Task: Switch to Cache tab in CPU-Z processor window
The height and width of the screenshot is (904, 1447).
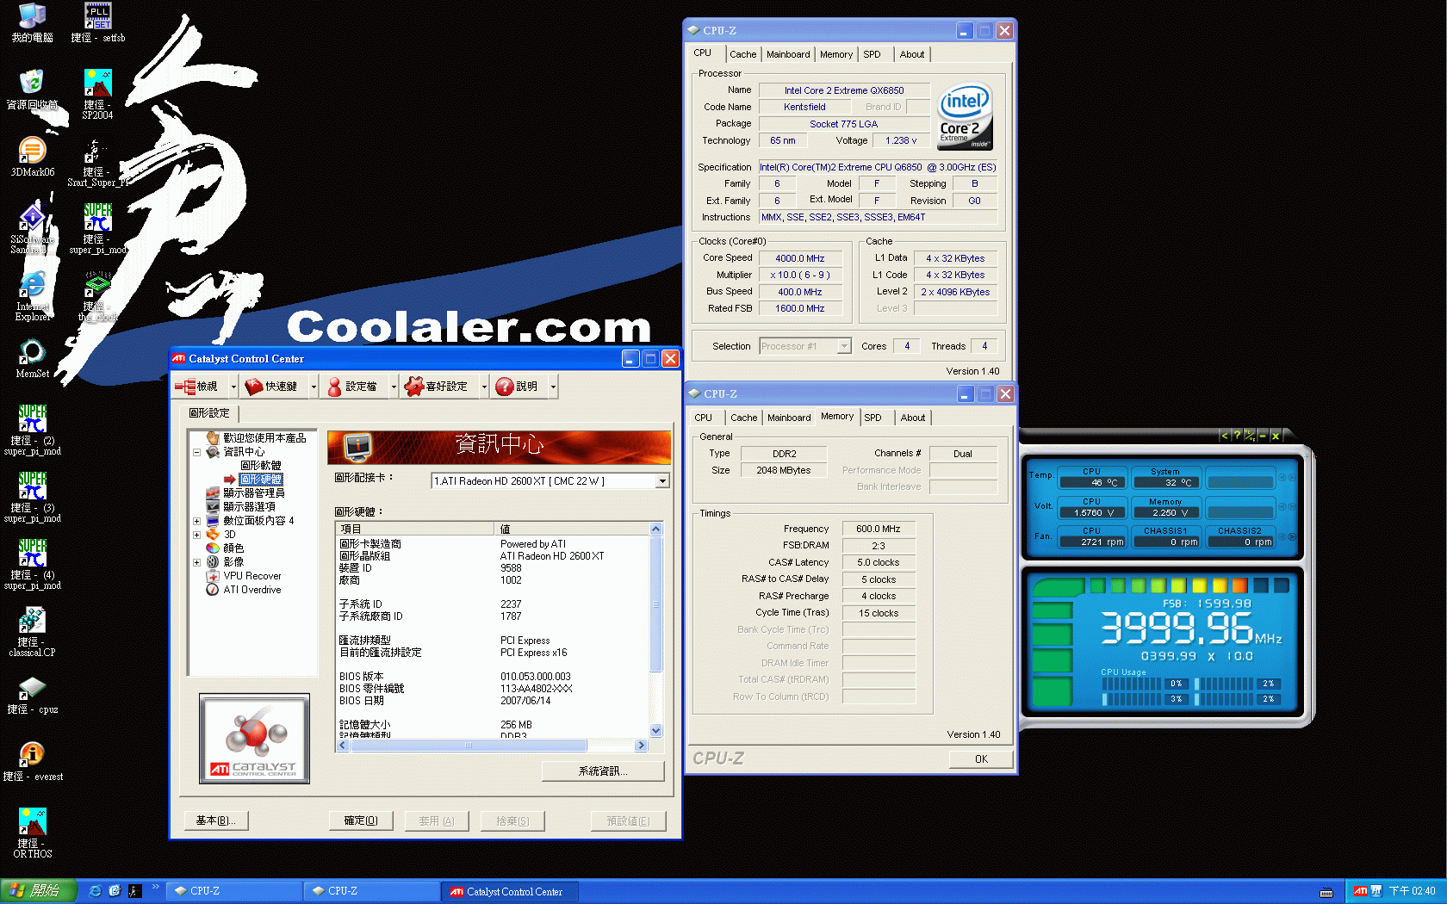Action: pos(742,54)
